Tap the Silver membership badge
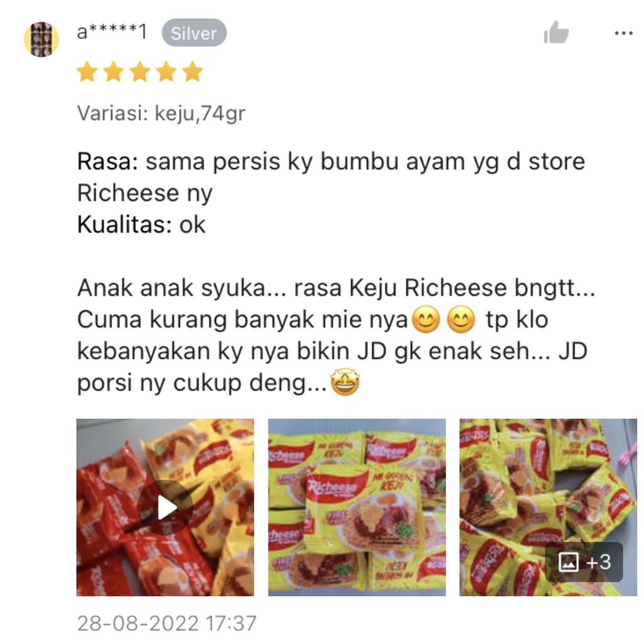This screenshot has height=644, width=644. point(194,33)
